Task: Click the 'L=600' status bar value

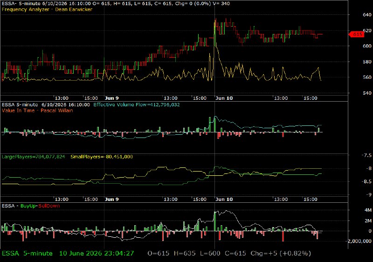Action: pyautogui.click(x=210, y=254)
